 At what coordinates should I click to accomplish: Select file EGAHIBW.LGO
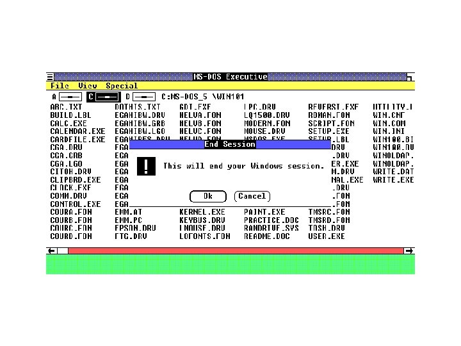point(140,131)
